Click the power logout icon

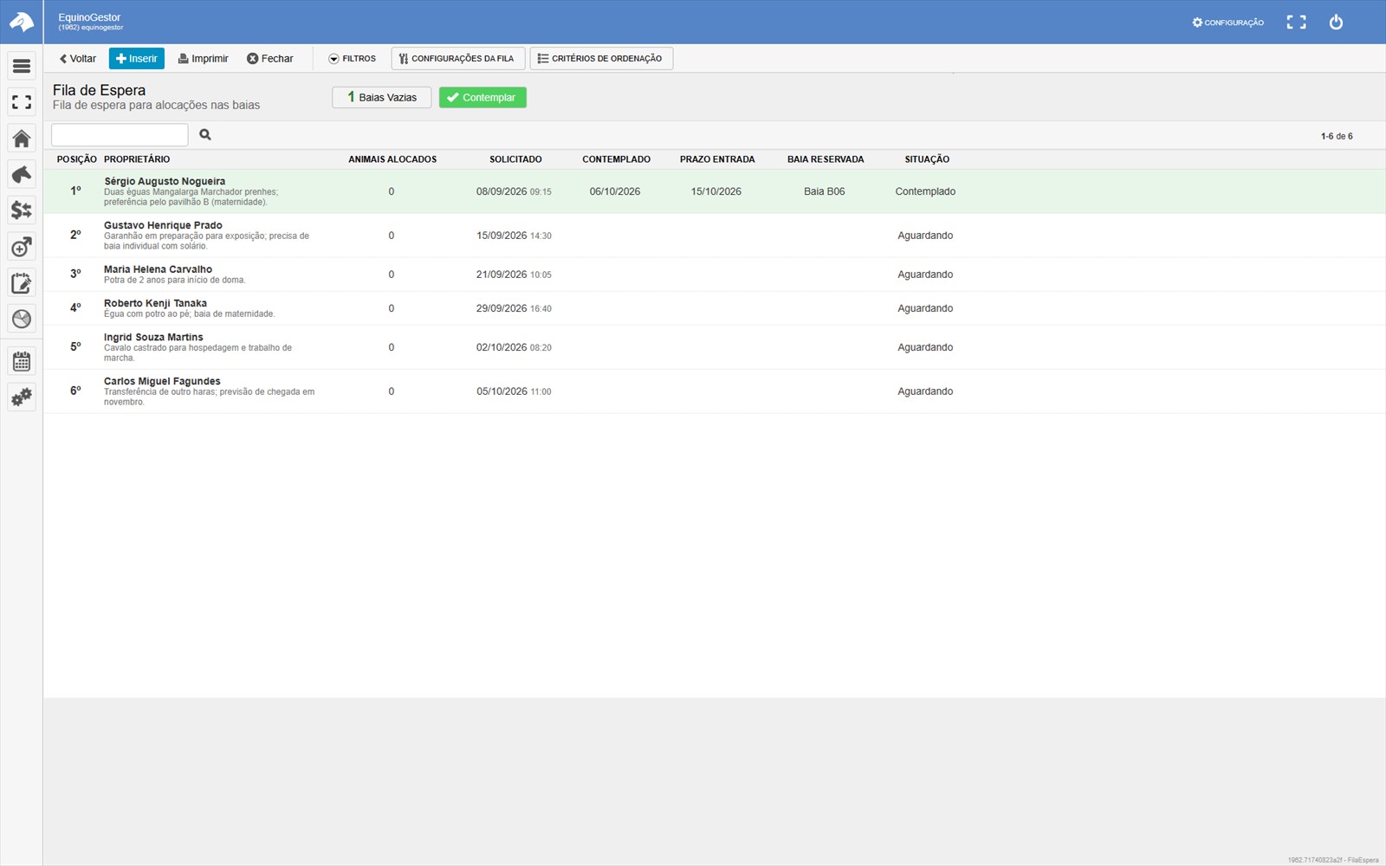[x=1336, y=23]
